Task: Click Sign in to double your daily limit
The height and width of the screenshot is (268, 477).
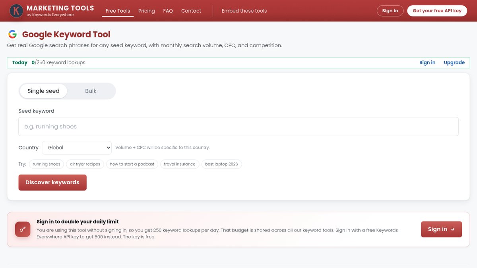Action: [x=78, y=222]
